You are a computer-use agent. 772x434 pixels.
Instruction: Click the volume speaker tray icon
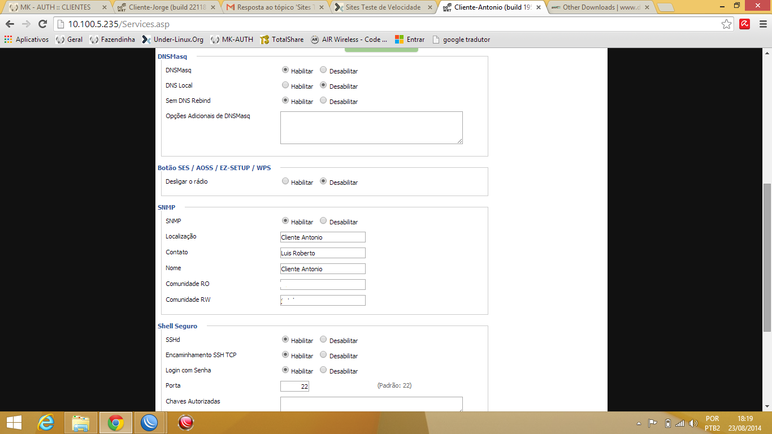693,423
